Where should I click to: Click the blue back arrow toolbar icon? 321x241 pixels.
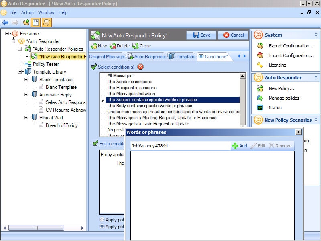[5, 22]
